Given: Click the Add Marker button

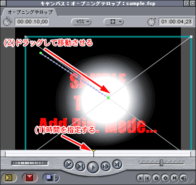Looking at the screenshot, I should pos(157,178).
